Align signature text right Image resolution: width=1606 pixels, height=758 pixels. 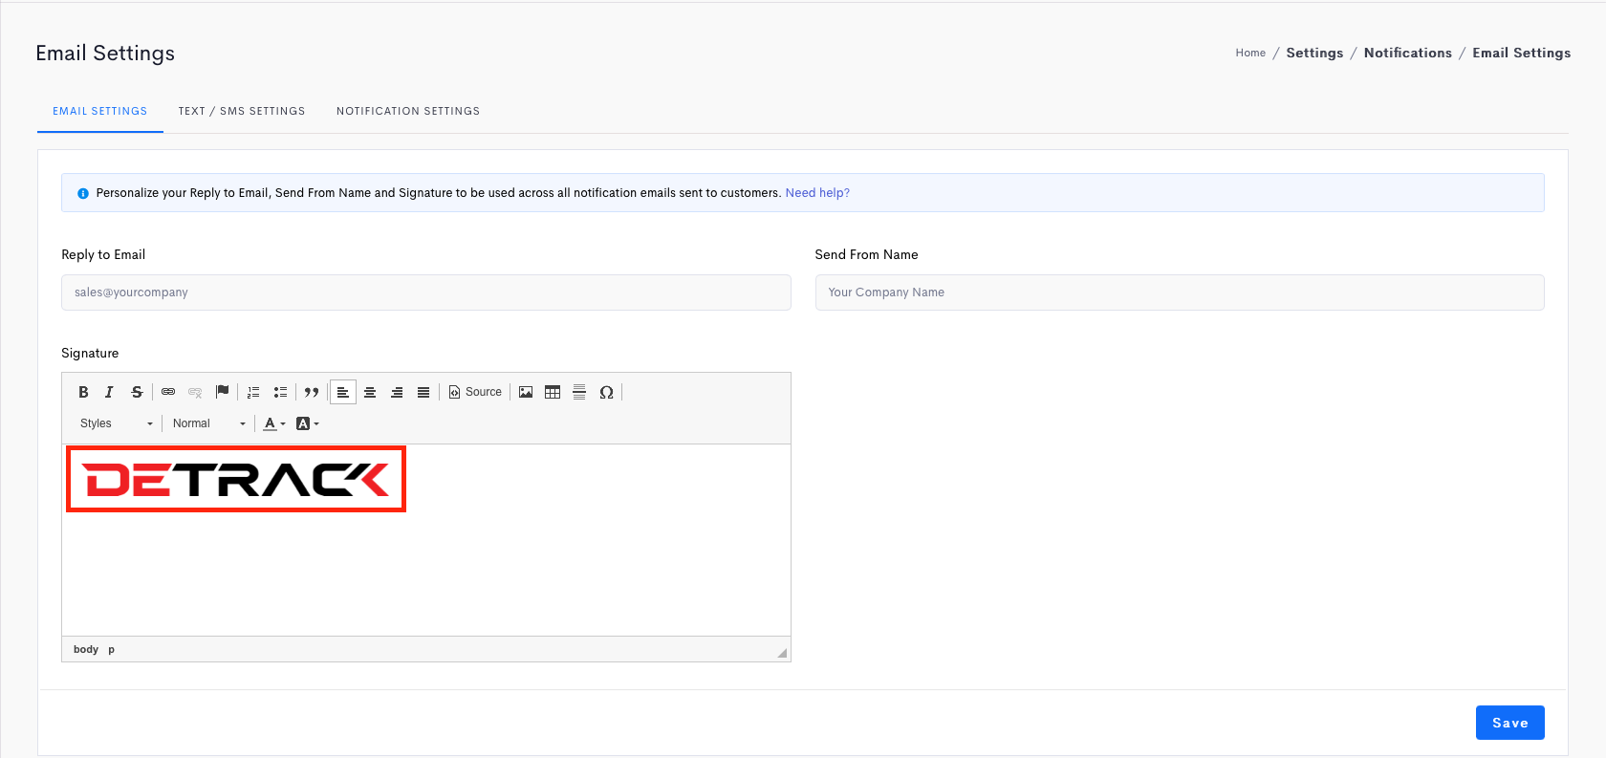pos(397,392)
